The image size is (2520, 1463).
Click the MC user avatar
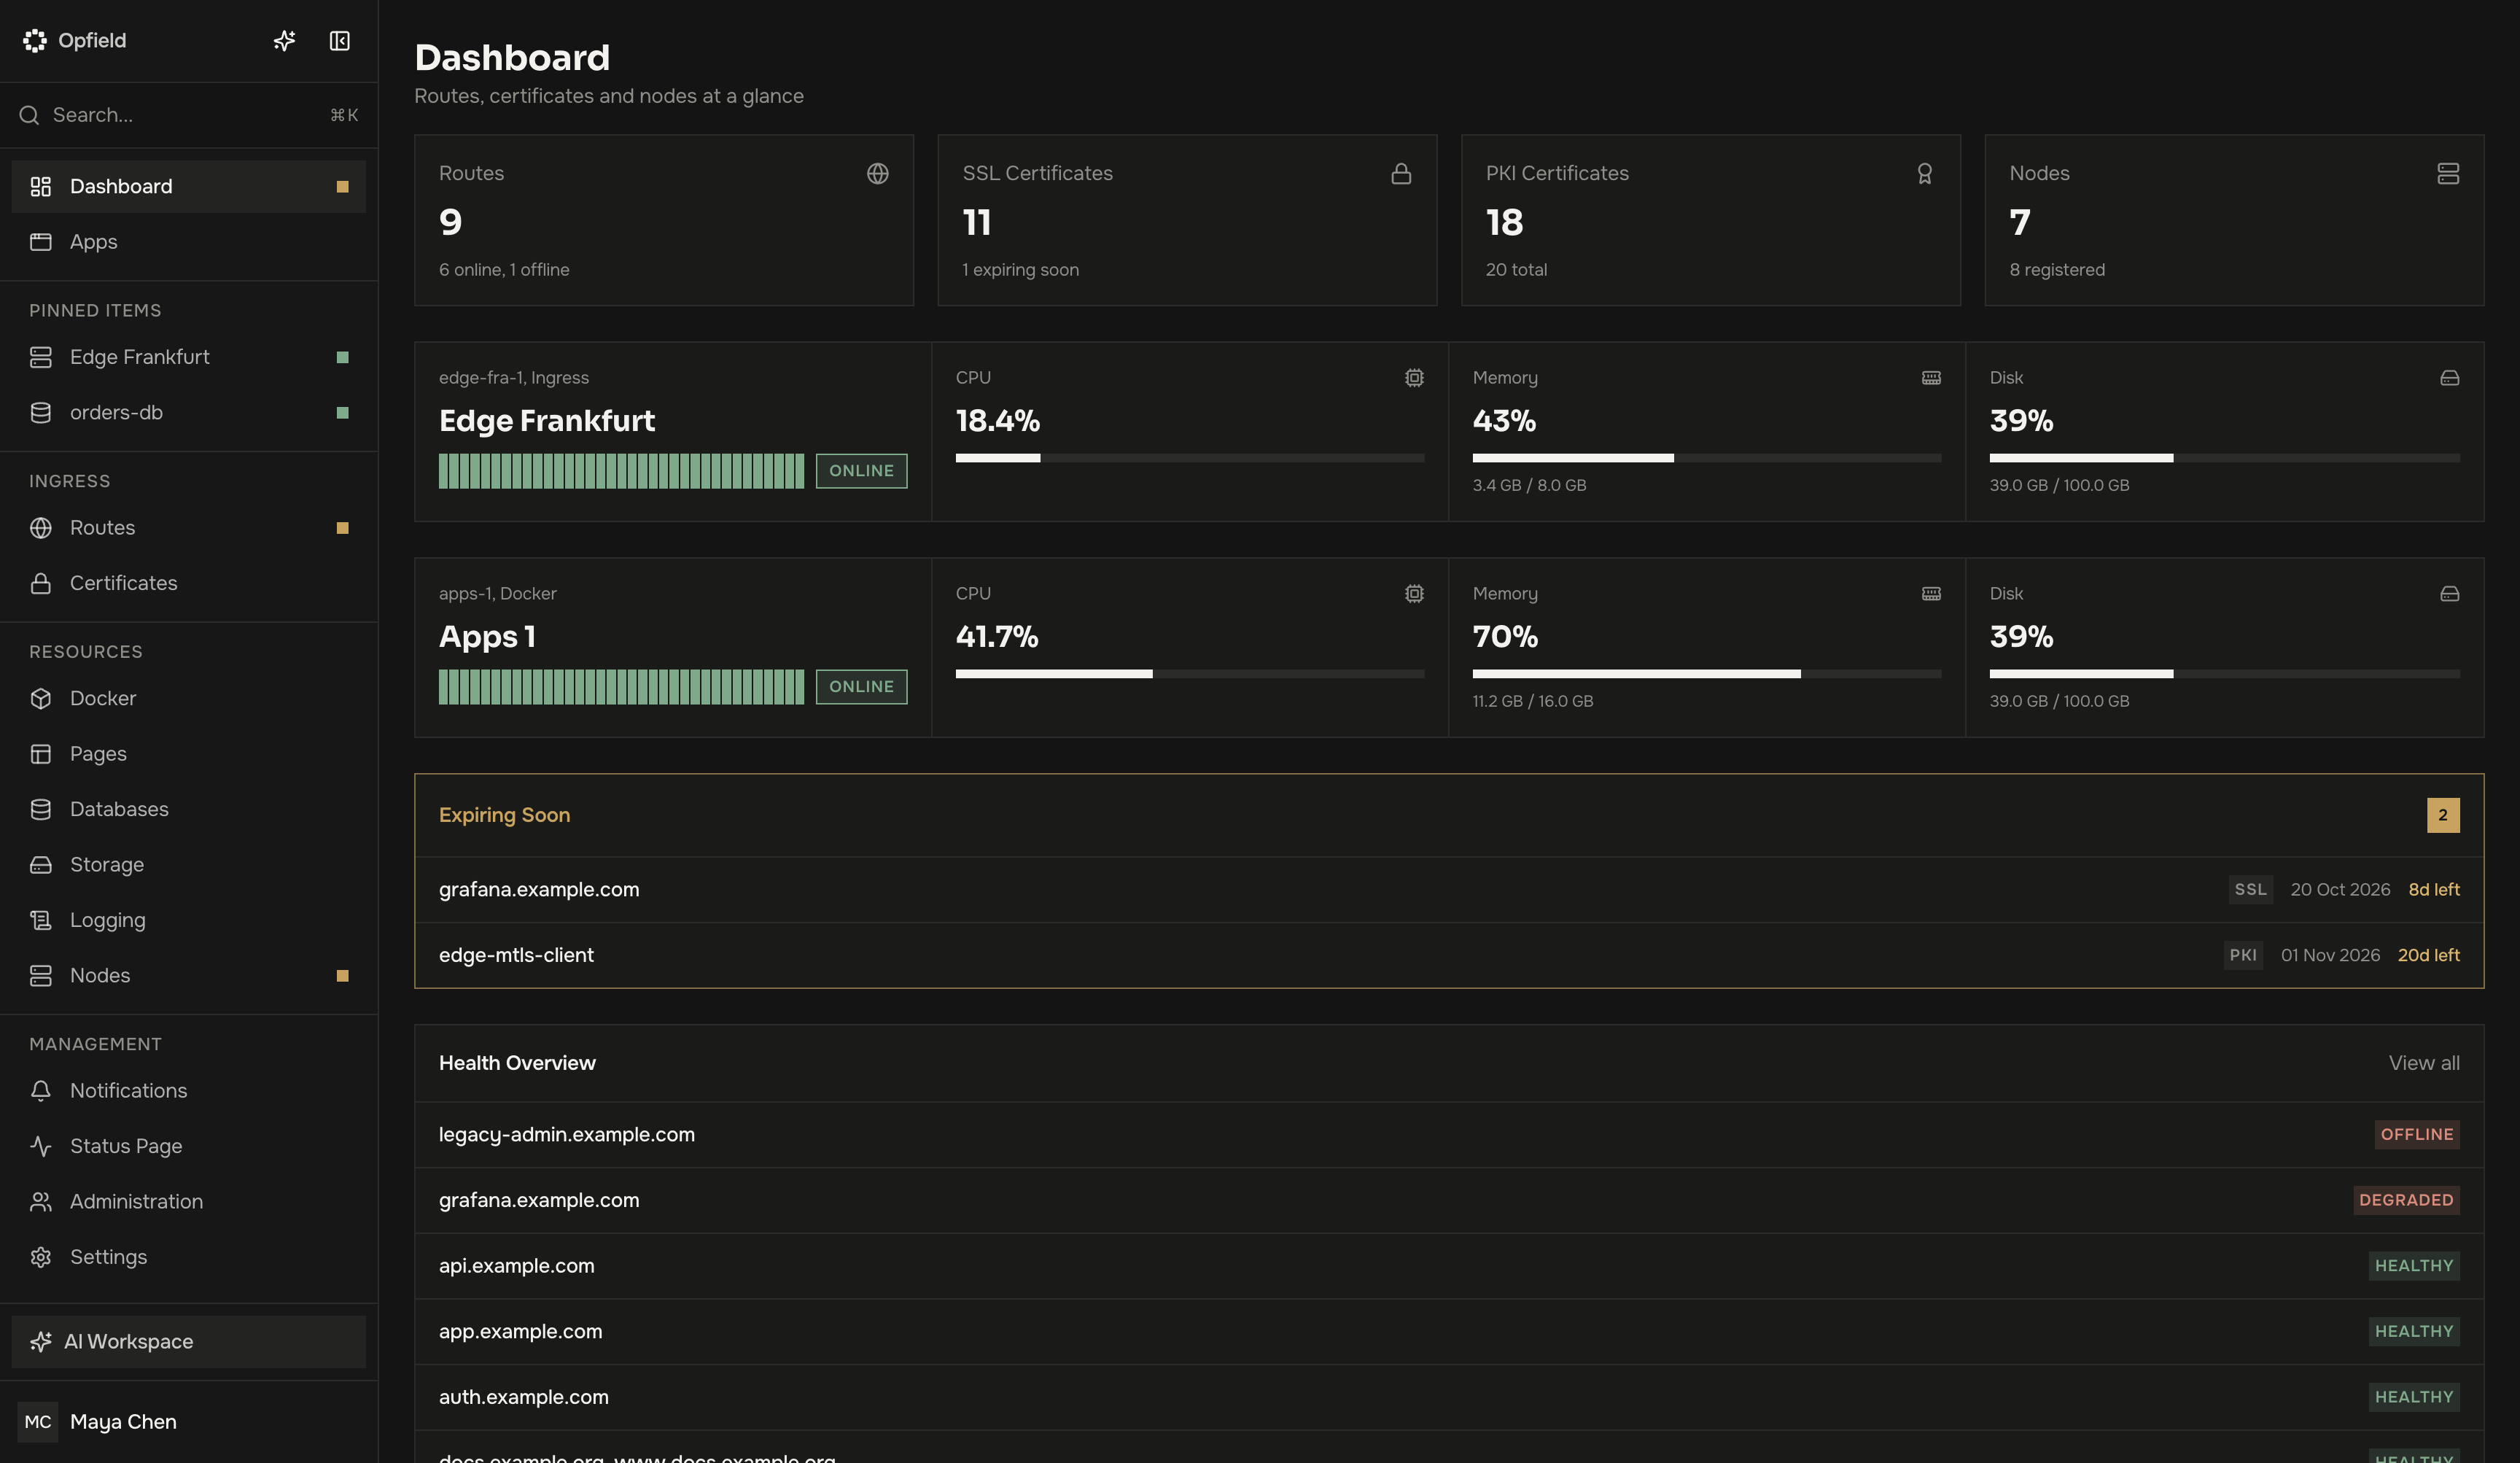click(38, 1421)
